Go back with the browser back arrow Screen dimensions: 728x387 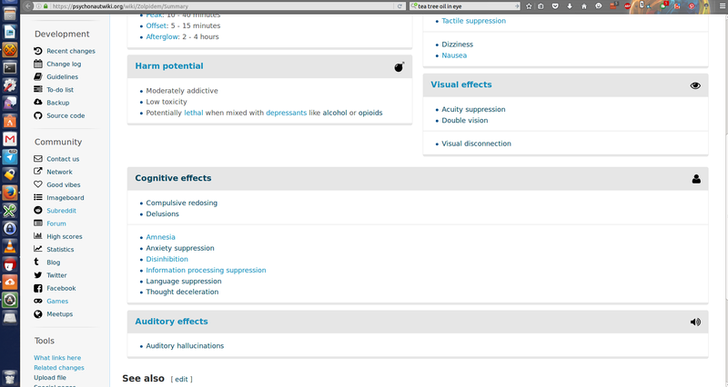coord(28,6)
